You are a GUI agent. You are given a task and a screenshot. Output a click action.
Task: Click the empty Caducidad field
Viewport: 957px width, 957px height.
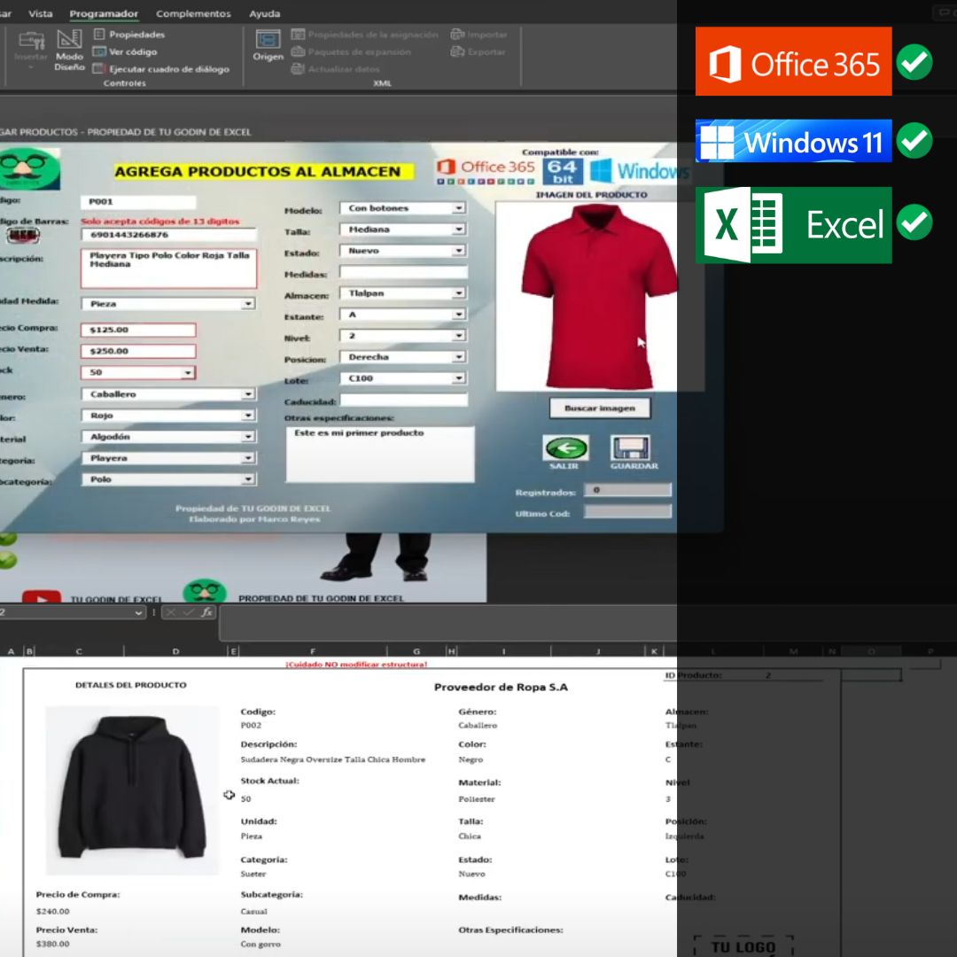click(403, 401)
